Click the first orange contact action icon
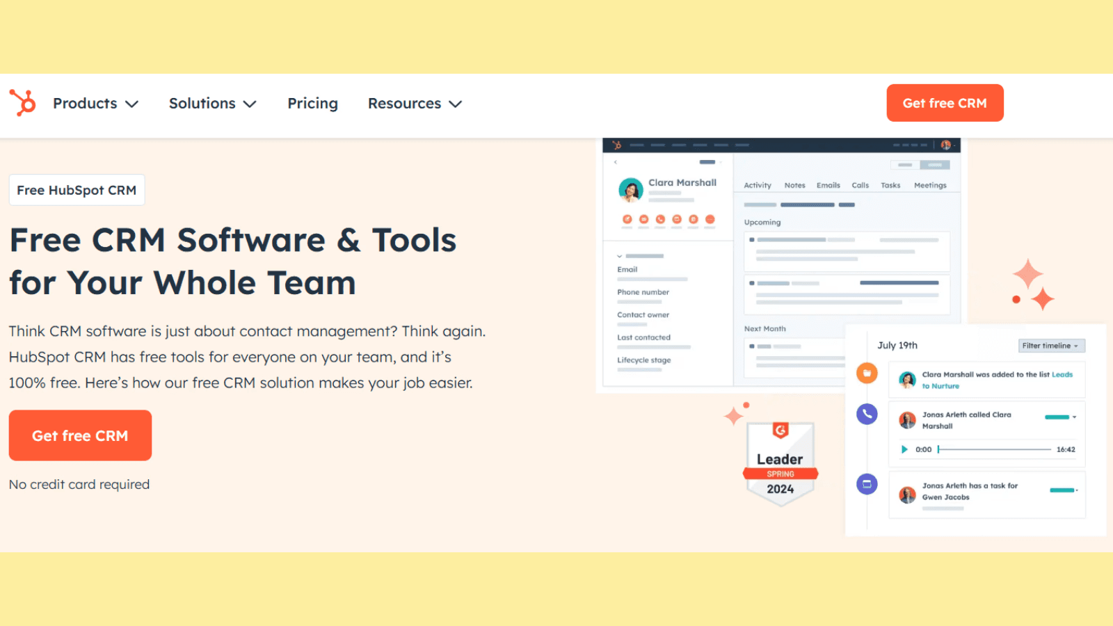 (x=627, y=219)
